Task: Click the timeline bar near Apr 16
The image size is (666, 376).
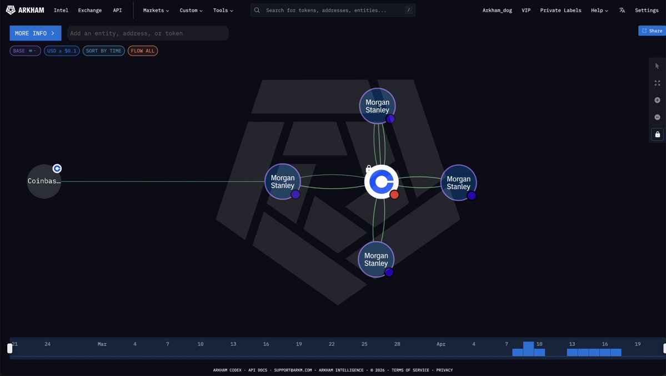Action: click(x=605, y=352)
